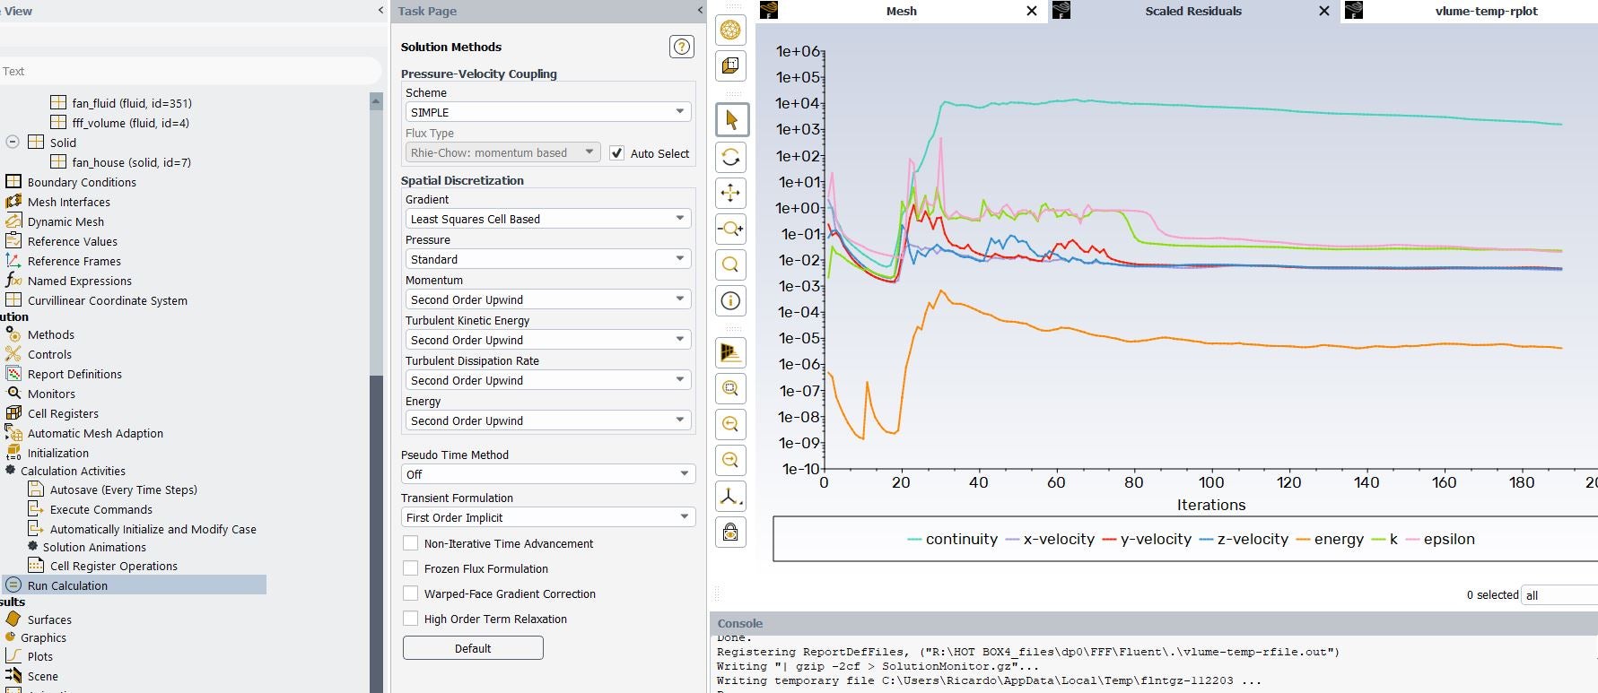The image size is (1598, 693).
Task: Click the zoom in/out magnifier tool
Action: [731, 229]
